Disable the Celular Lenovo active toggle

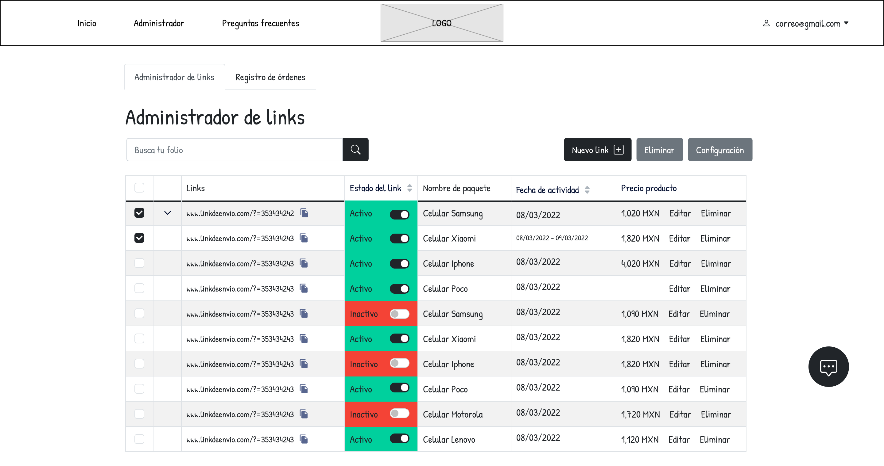point(399,439)
